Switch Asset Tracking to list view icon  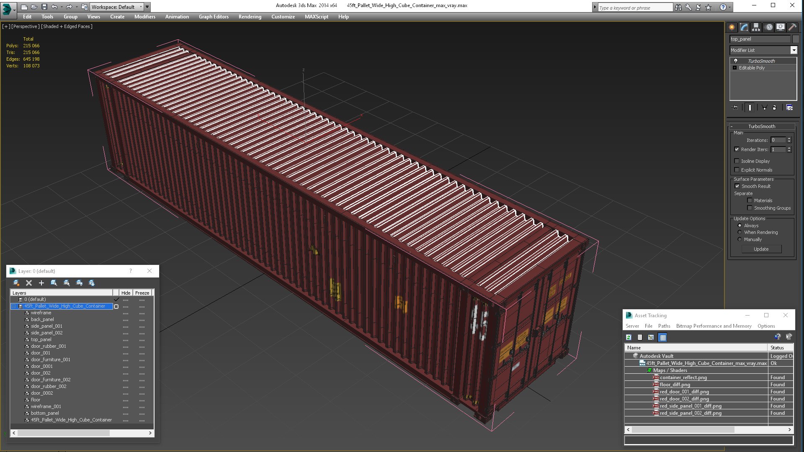[640, 337]
